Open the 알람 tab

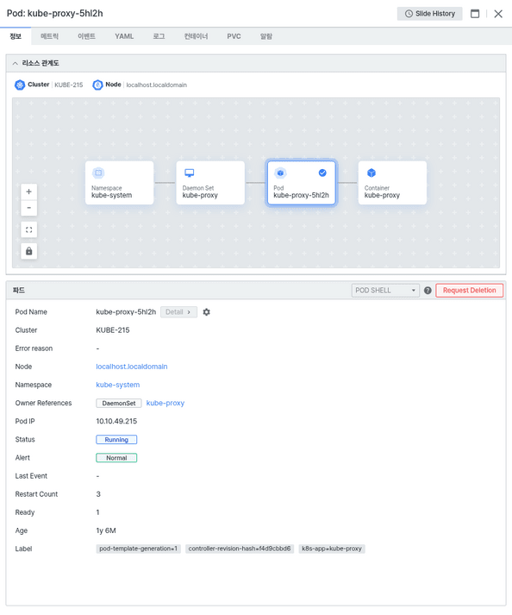tap(265, 36)
